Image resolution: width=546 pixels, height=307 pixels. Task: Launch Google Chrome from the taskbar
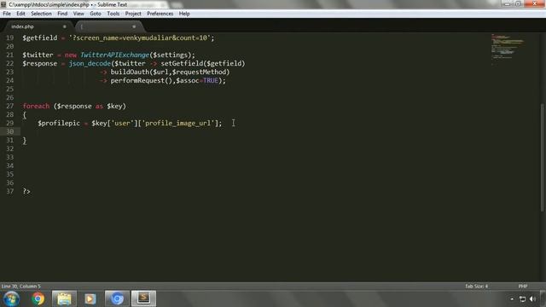pos(38,298)
